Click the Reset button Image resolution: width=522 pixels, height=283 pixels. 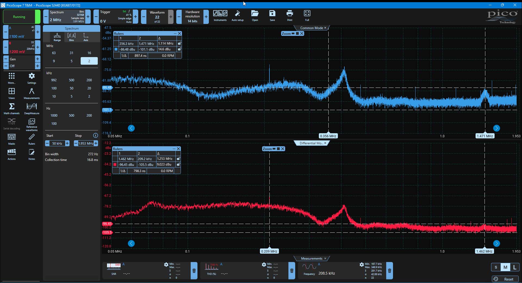tap(505, 279)
